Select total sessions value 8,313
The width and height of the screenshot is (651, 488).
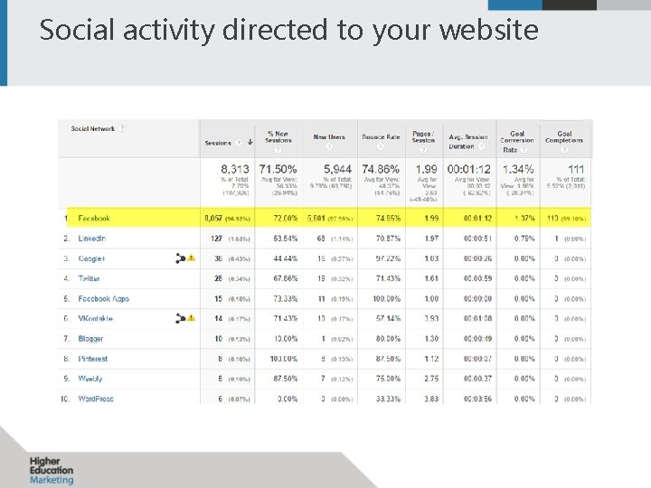pyautogui.click(x=234, y=169)
